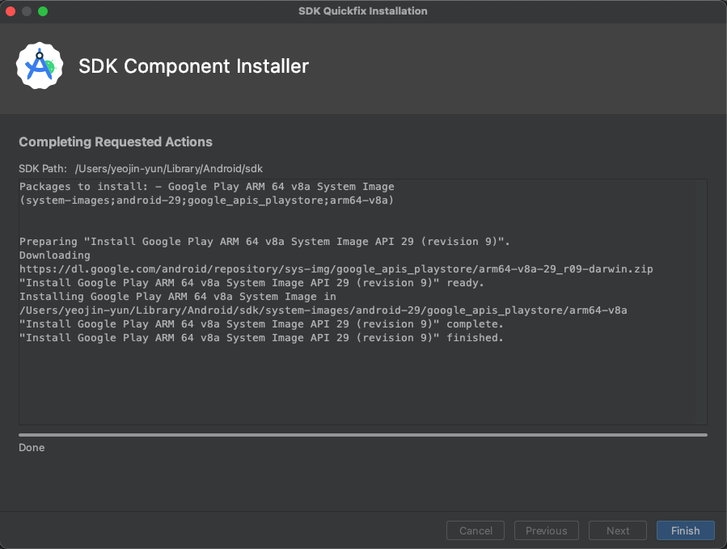Screen dimensions: 727x549
Task: Click the SDK Path value /Users/yeojin-yun/Library/Android/sdk
Action: click(169, 168)
